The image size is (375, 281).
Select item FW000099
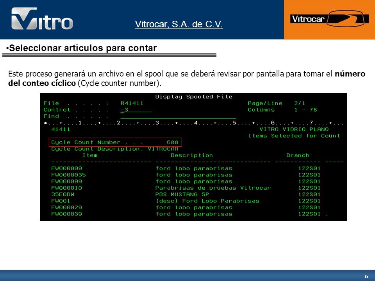pos(66,181)
